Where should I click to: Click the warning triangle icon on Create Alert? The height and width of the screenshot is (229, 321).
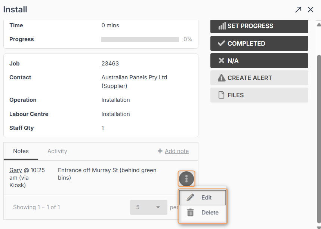[222, 78]
